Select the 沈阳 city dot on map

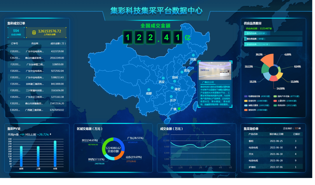pyautogui.click(x=193, y=55)
